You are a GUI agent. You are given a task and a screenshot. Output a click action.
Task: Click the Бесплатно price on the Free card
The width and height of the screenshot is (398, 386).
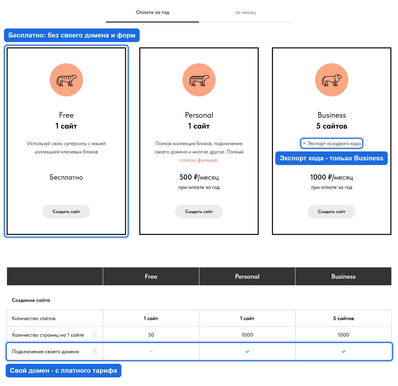[66, 178]
